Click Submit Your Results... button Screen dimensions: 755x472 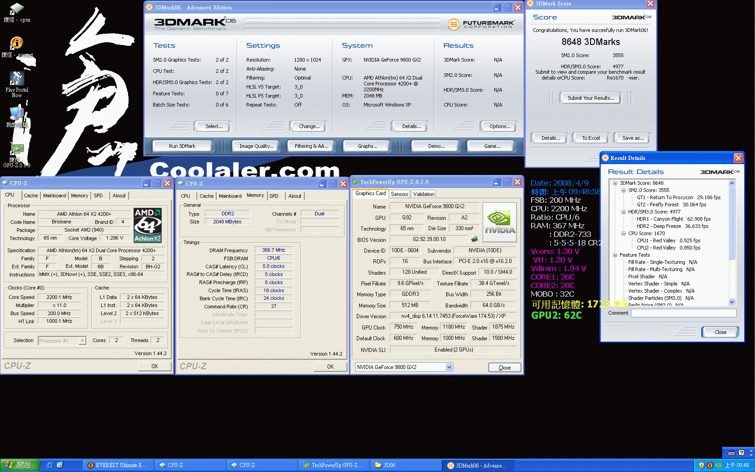[x=591, y=98]
